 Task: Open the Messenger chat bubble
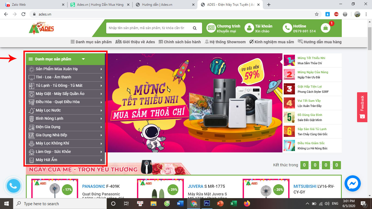[x=352, y=183]
